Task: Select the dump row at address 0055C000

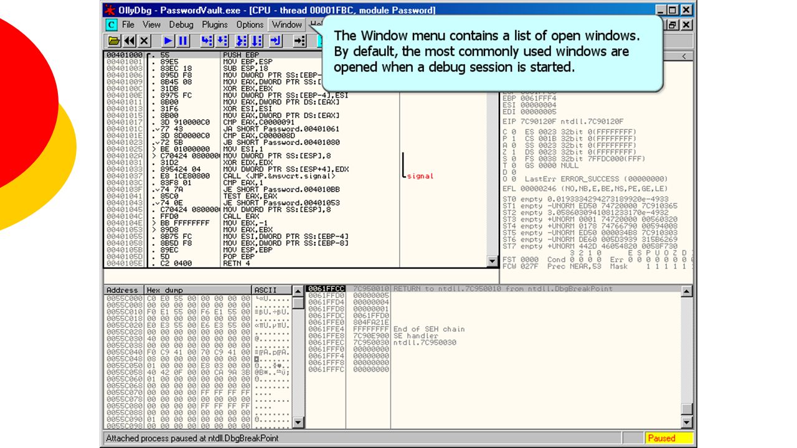Action: [197, 298]
